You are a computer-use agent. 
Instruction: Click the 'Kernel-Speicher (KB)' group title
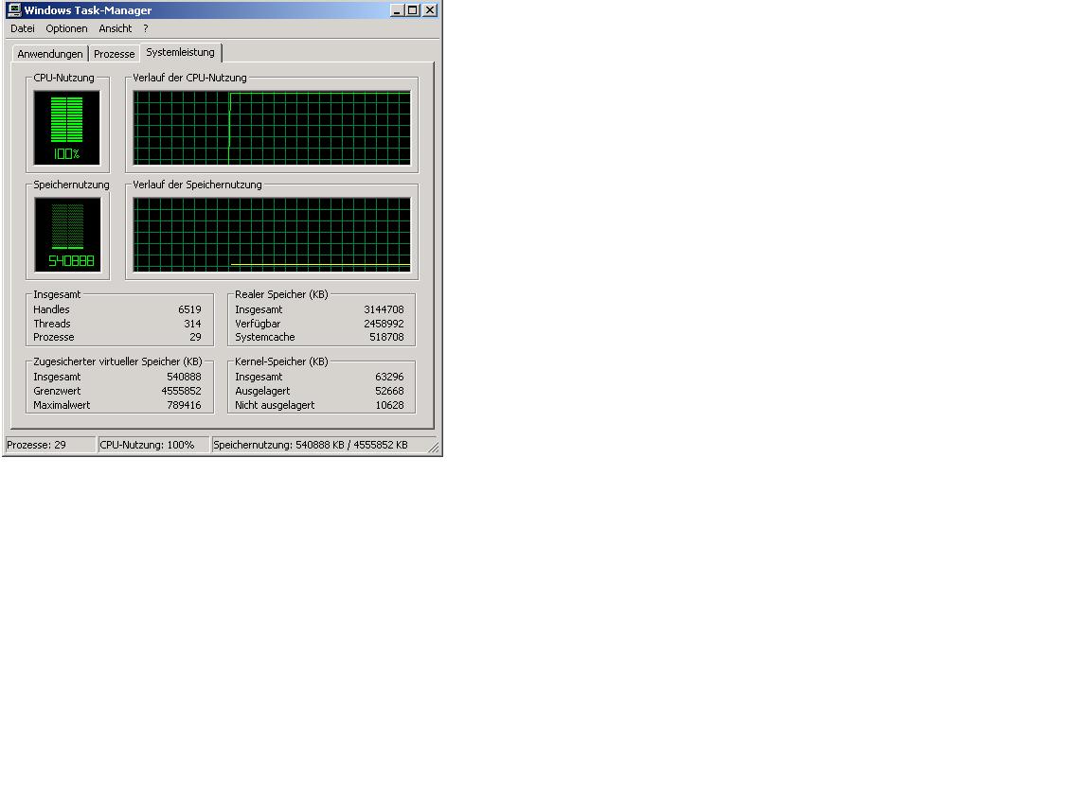tap(281, 361)
